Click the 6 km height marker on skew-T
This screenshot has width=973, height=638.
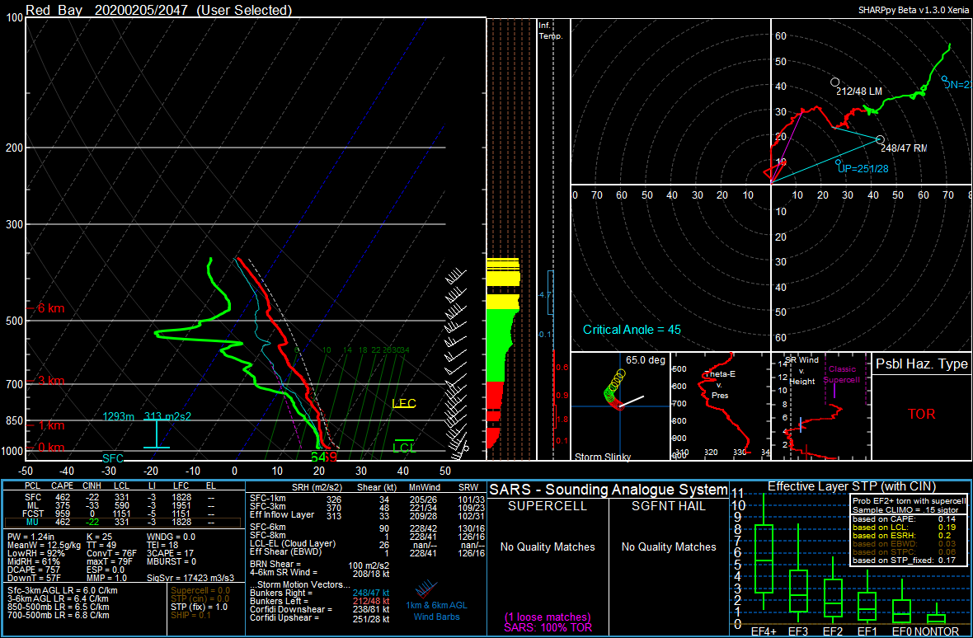[45, 308]
